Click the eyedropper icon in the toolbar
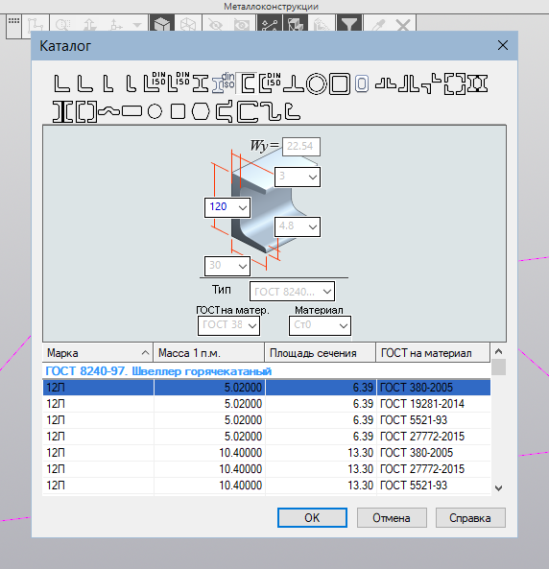 coord(378,25)
